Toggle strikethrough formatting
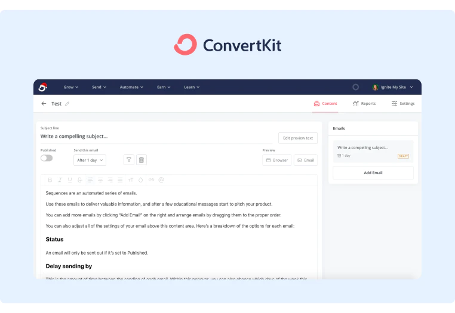 pyautogui.click(x=79, y=180)
